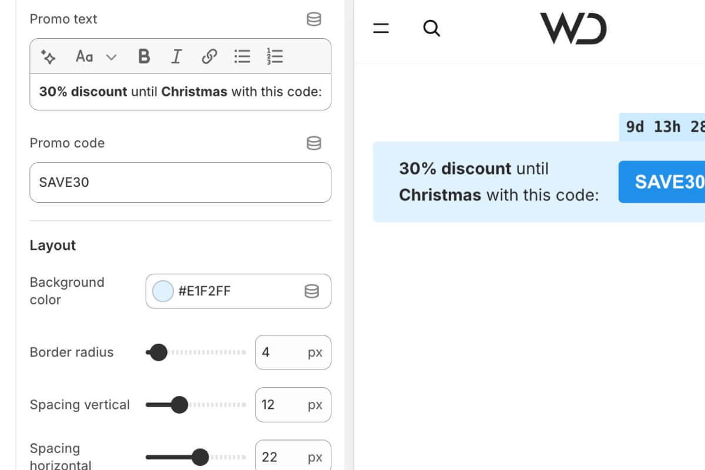Click the Spacing vertical slider handle

tap(179, 405)
